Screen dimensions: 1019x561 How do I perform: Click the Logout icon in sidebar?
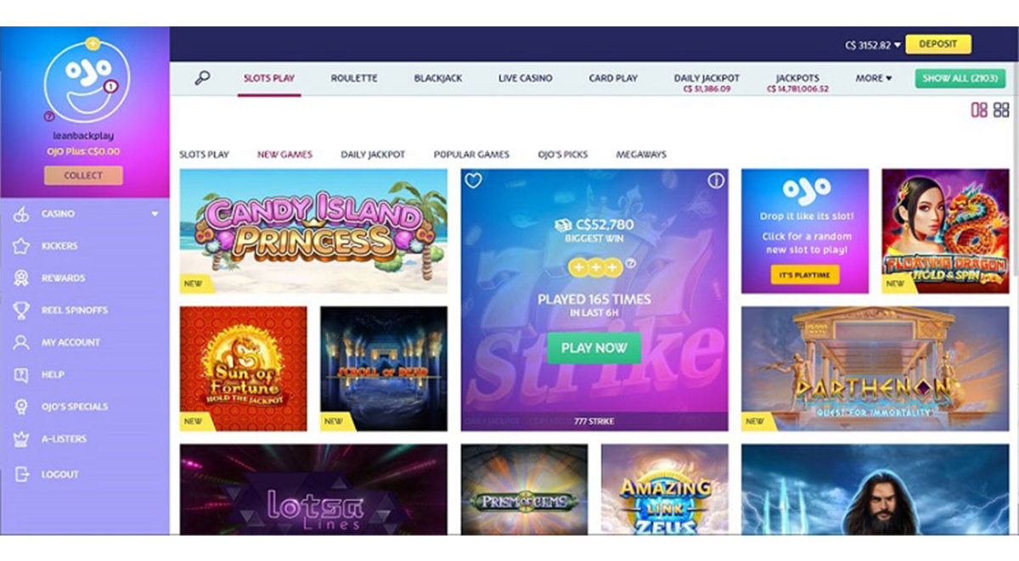pos(21,474)
